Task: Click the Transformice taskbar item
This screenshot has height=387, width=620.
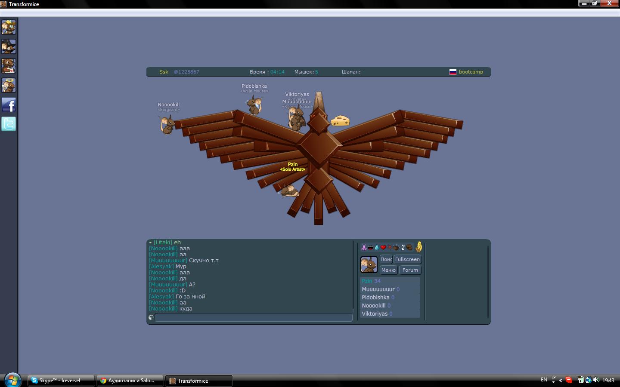Action: (x=199, y=381)
